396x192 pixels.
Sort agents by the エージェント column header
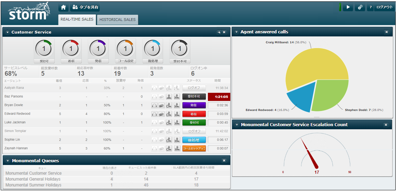(13, 81)
